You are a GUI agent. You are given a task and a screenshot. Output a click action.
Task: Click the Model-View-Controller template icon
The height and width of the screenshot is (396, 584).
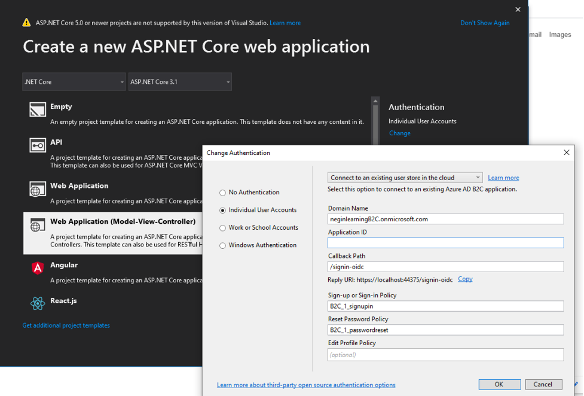pyautogui.click(x=38, y=225)
